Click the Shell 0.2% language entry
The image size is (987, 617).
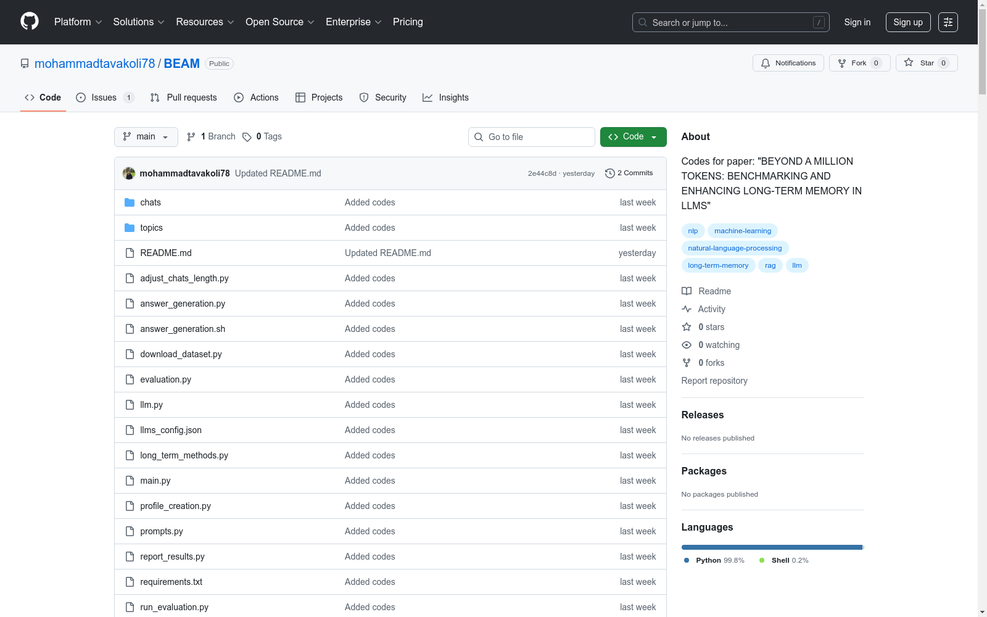784,560
